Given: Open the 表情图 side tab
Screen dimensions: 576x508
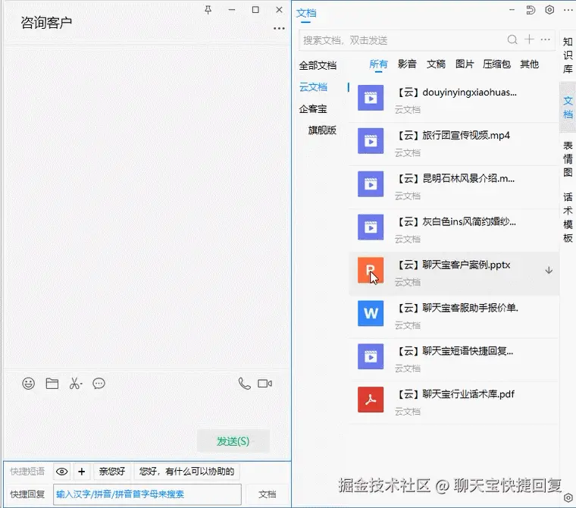Looking at the screenshot, I should pyautogui.click(x=568, y=158).
